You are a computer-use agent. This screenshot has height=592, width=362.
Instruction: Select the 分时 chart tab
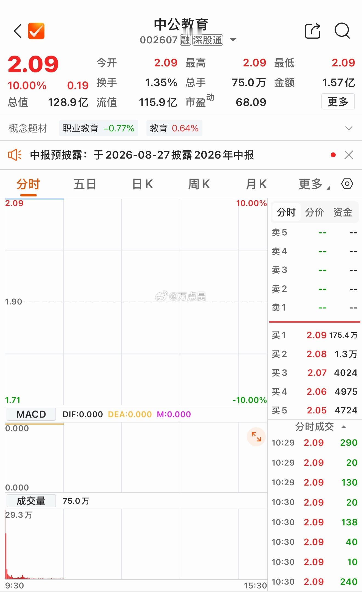click(x=28, y=184)
